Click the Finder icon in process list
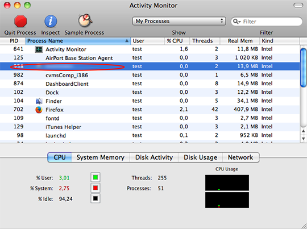 [x=39, y=101]
